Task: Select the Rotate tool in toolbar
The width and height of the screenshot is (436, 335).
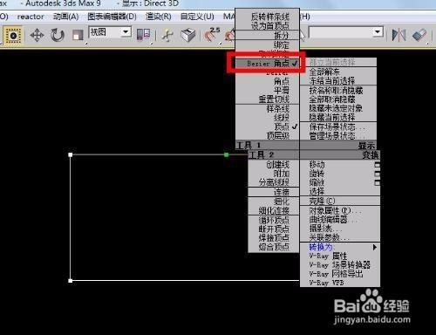Action: [x=58, y=36]
